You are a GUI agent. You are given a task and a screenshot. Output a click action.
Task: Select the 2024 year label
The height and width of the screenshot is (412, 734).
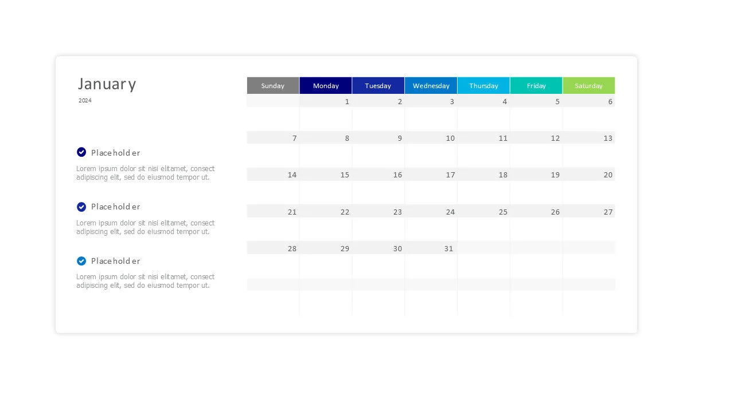85,100
